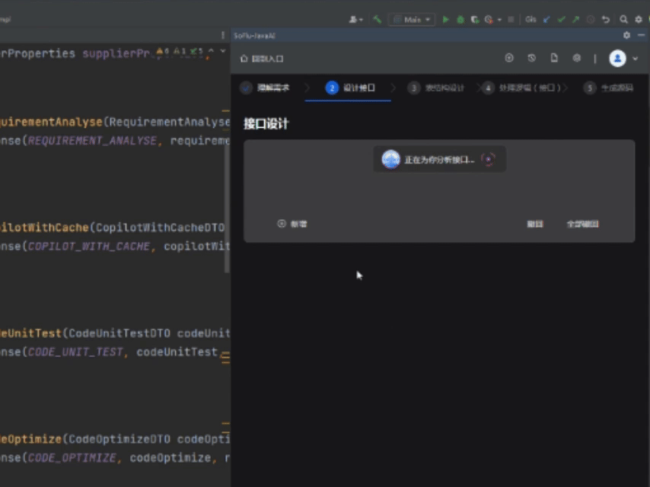The width and height of the screenshot is (650, 487).
Task: Open the Main run configuration dropdown
Action: (412, 20)
